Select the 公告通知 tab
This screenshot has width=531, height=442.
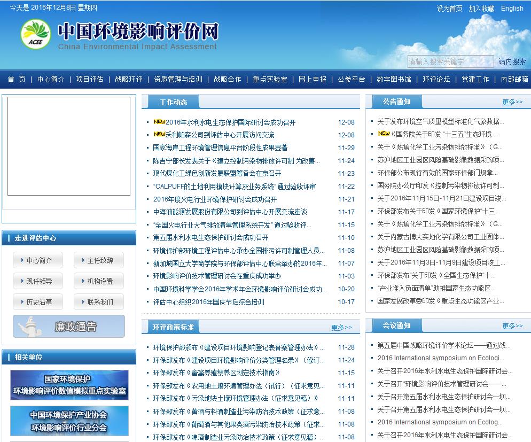tap(396, 102)
